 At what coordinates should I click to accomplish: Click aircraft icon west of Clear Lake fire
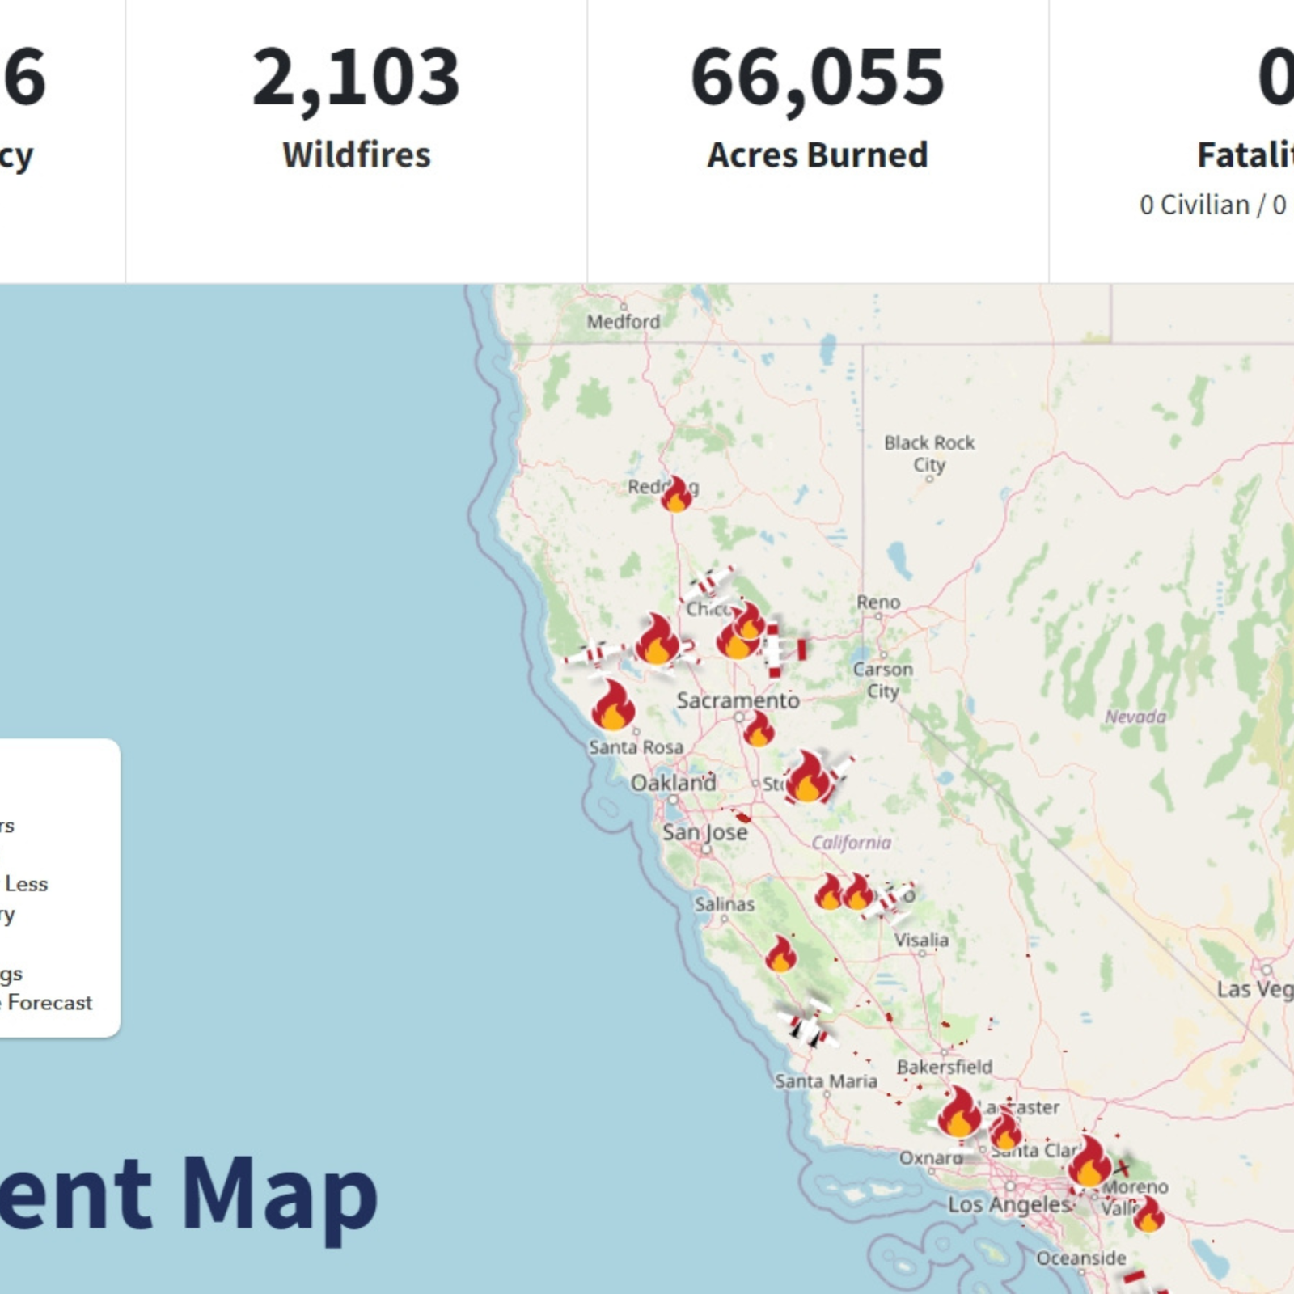coord(594,654)
